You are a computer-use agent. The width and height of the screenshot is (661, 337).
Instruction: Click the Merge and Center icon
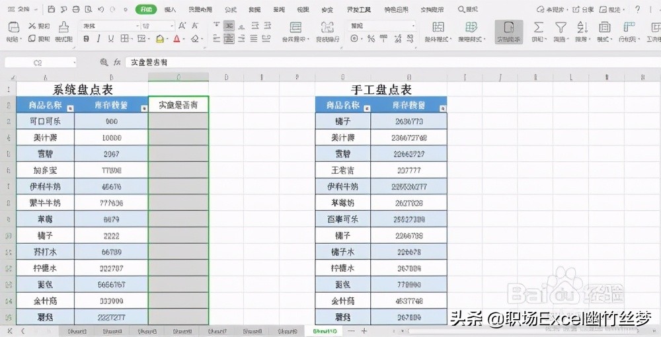click(x=295, y=28)
